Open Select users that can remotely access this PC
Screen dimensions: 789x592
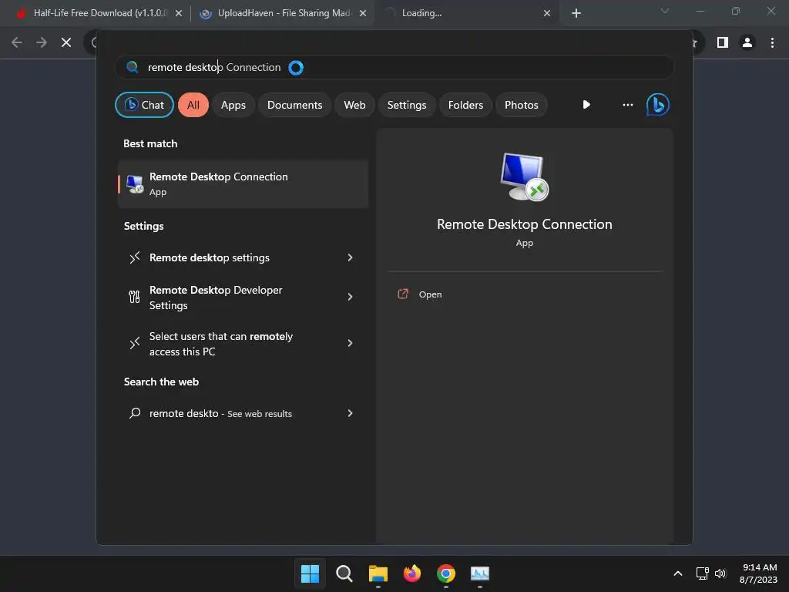click(243, 344)
